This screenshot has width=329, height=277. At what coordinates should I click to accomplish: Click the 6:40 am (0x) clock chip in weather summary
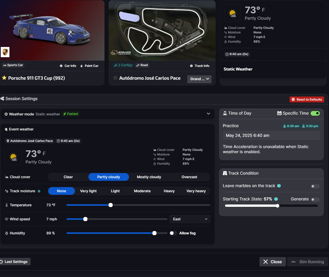(237, 54)
